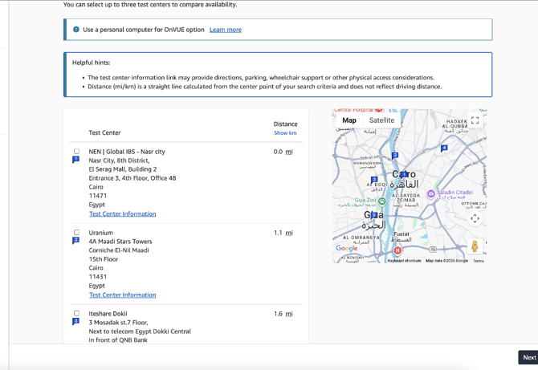Image resolution: width=538 pixels, height=370 pixels.
Task: Select the Uranium test center checkbox
Action: click(76, 232)
